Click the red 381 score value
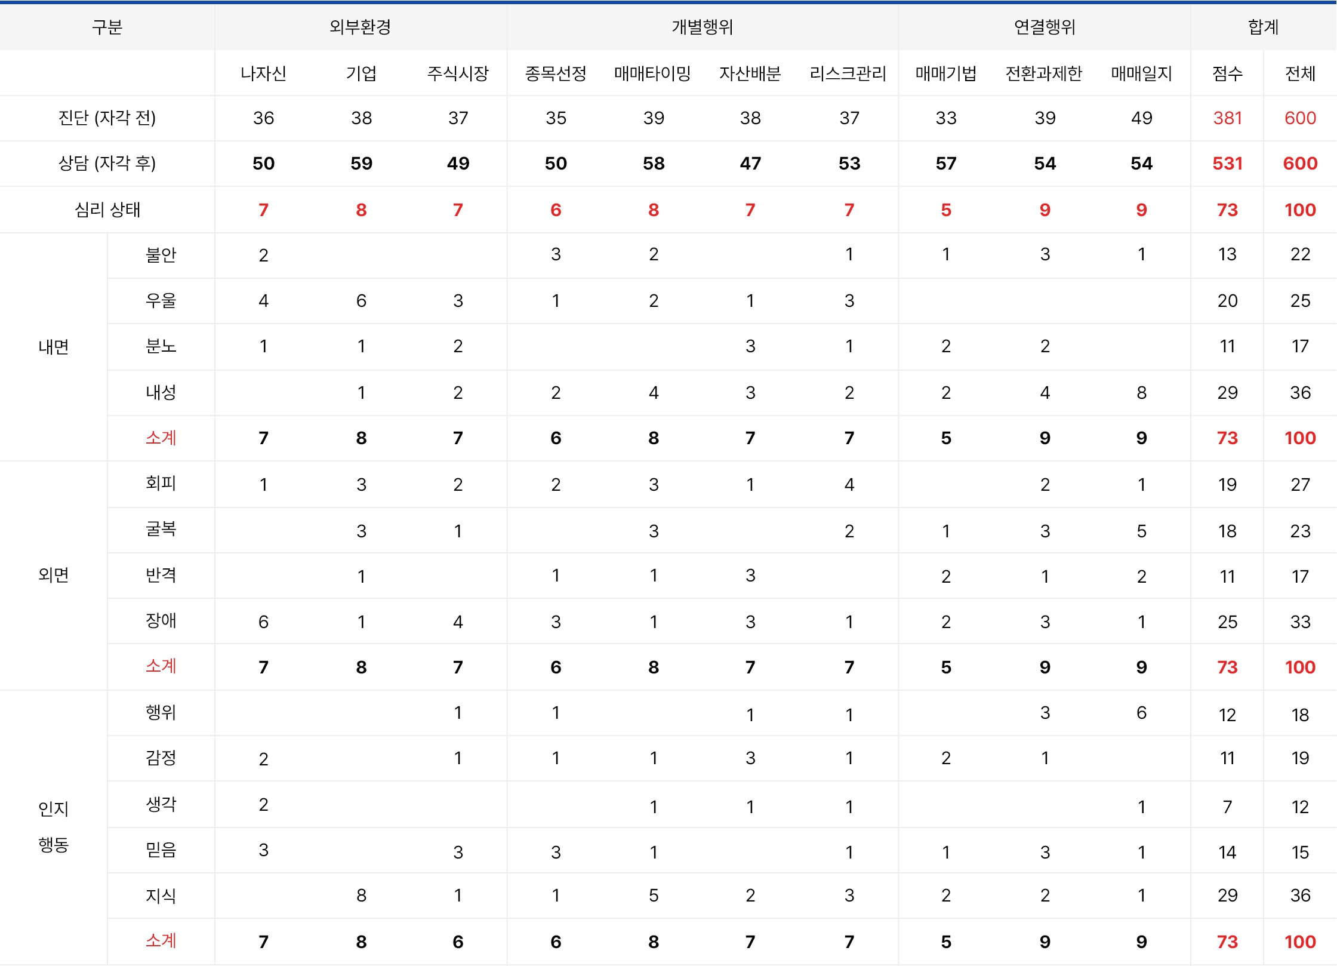Viewport: 1337px width, 966px height. (x=1227, y=118)
